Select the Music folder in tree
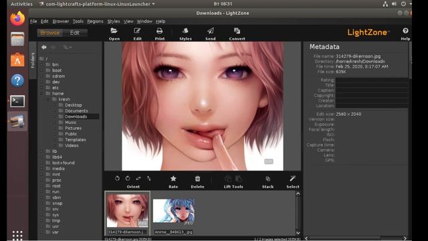The width and height of the screenshot is (428, 241). click(70, 123)
